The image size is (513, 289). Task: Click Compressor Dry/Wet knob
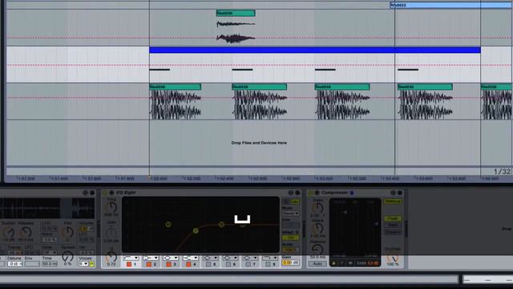(392, 258)
